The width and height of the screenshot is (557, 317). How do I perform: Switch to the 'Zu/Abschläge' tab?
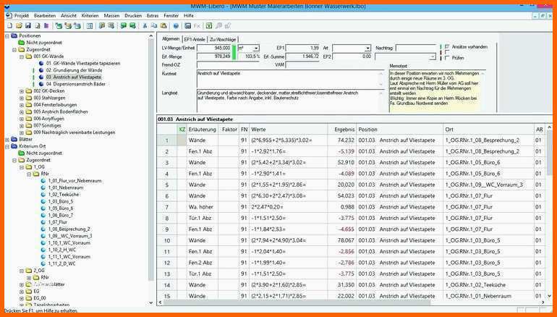tap(223, 40)
